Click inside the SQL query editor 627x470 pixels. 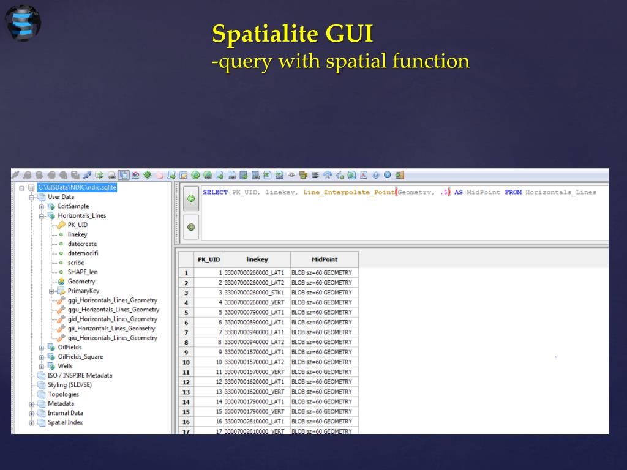[405, 212]
